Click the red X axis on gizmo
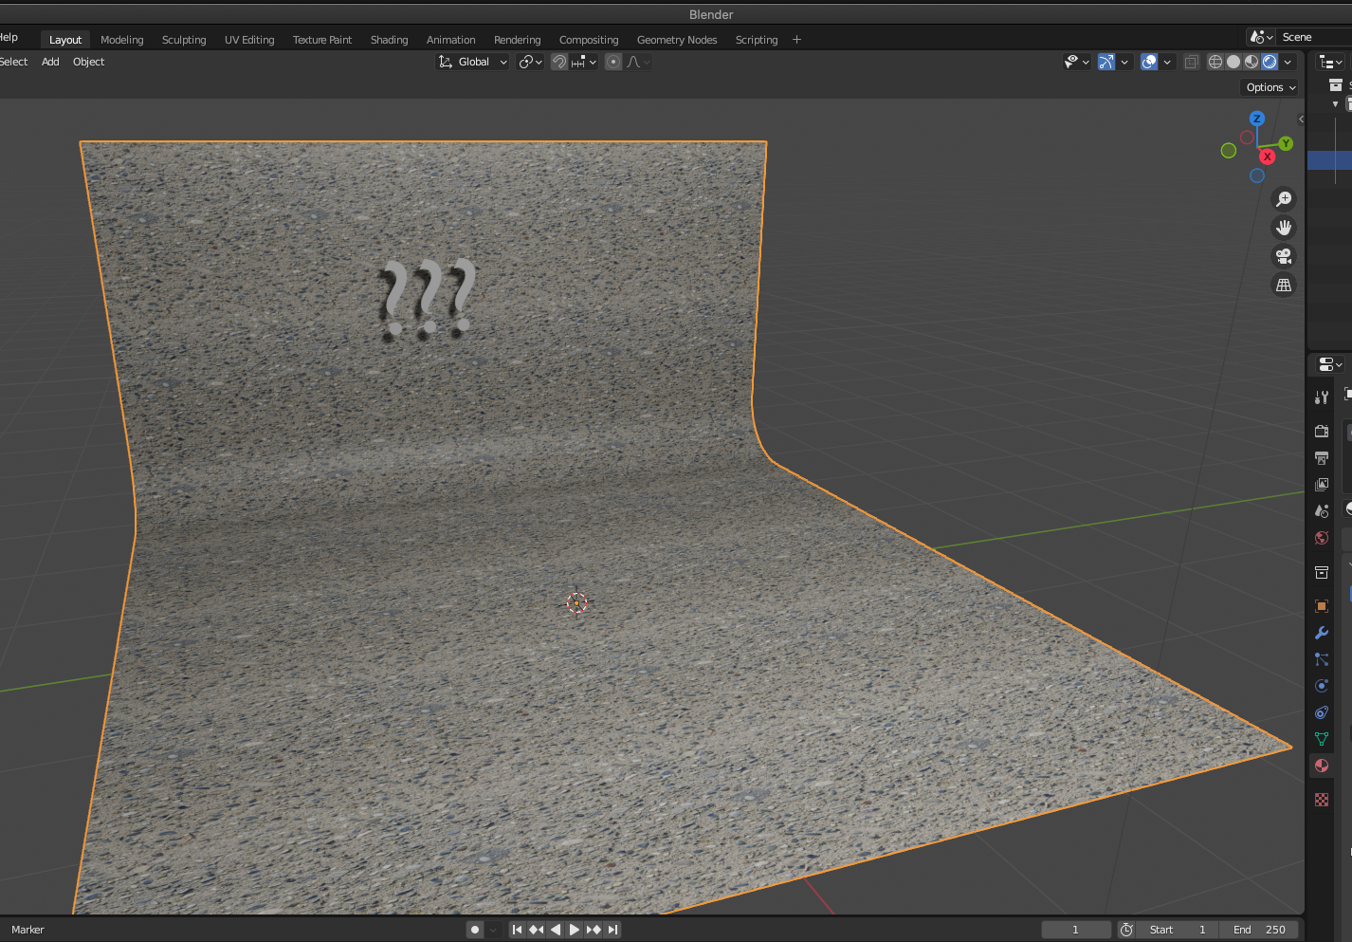The image size is (1352, 942). pyautogui.click(x=1268, y=157)
